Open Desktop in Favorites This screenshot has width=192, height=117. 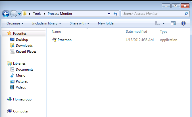tap(22, 40)
